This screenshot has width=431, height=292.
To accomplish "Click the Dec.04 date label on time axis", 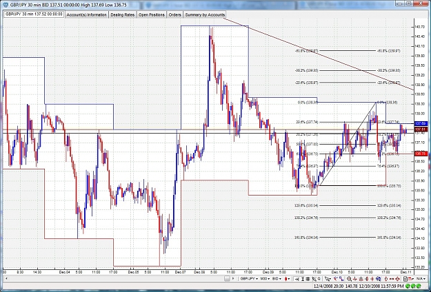I will (x=65, y=272).
